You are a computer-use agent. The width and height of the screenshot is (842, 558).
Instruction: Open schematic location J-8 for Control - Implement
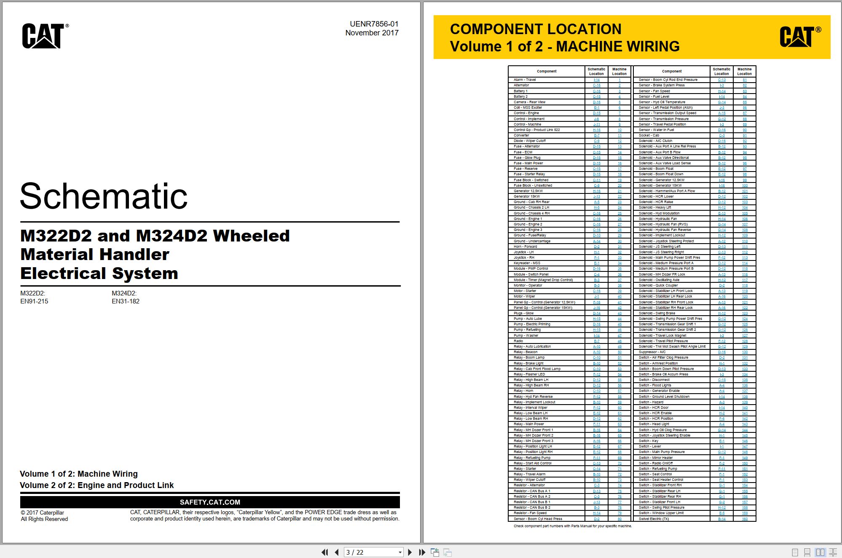[x=596, y=119]
